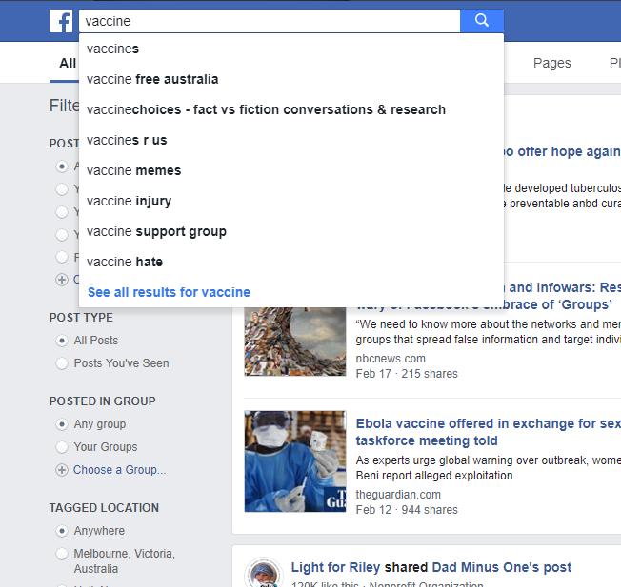Pick the 'vaccine free australia' suggestion

(x=152, y=79)
